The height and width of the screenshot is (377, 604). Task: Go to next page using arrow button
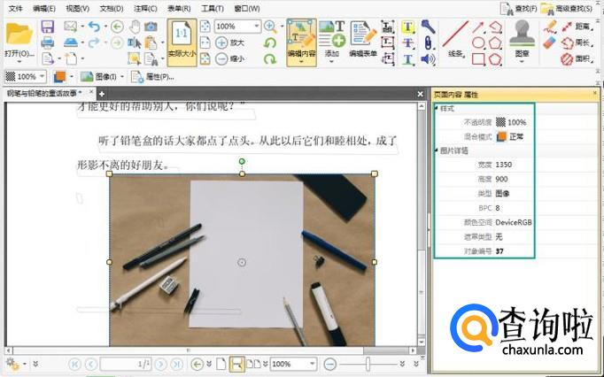tap(163, 364)
